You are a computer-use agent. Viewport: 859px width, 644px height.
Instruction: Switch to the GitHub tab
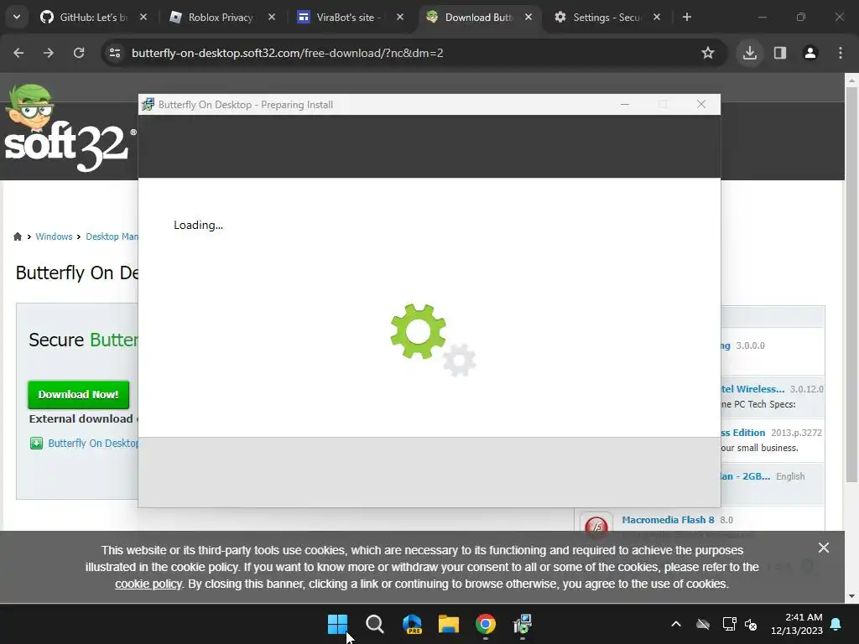[92, 17]
